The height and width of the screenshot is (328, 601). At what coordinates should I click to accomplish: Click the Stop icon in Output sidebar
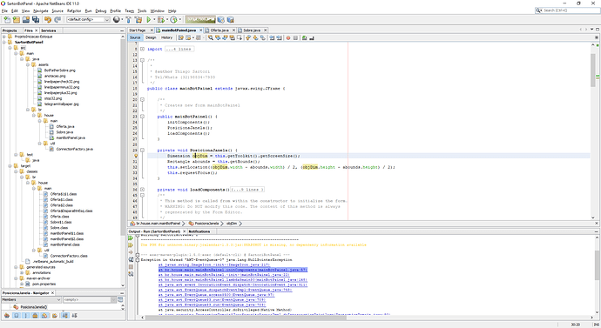point(131,267)
